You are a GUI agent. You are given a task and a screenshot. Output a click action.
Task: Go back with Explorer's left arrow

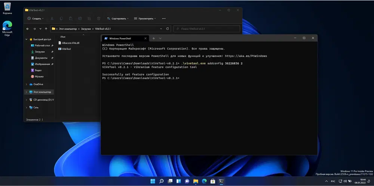point(28,29)
